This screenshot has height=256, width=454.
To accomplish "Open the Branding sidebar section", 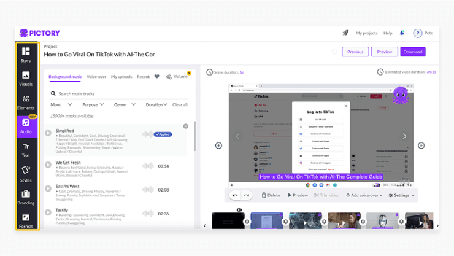I will pyautogui.click(x=26, y=198).
